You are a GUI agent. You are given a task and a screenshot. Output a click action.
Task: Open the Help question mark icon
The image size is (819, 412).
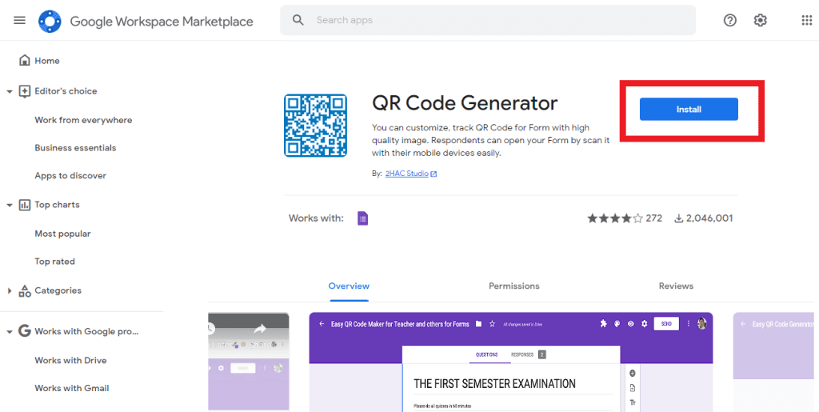click(x=729, y=21)
